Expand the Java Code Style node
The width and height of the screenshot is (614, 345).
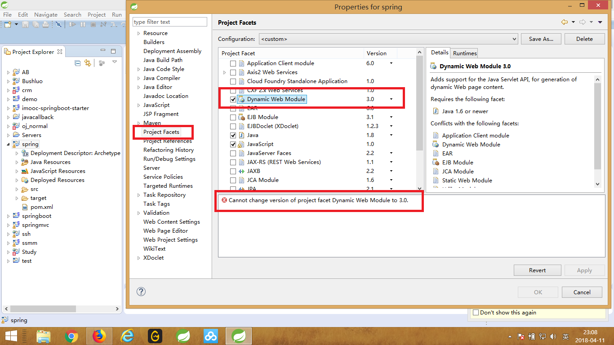138,69
